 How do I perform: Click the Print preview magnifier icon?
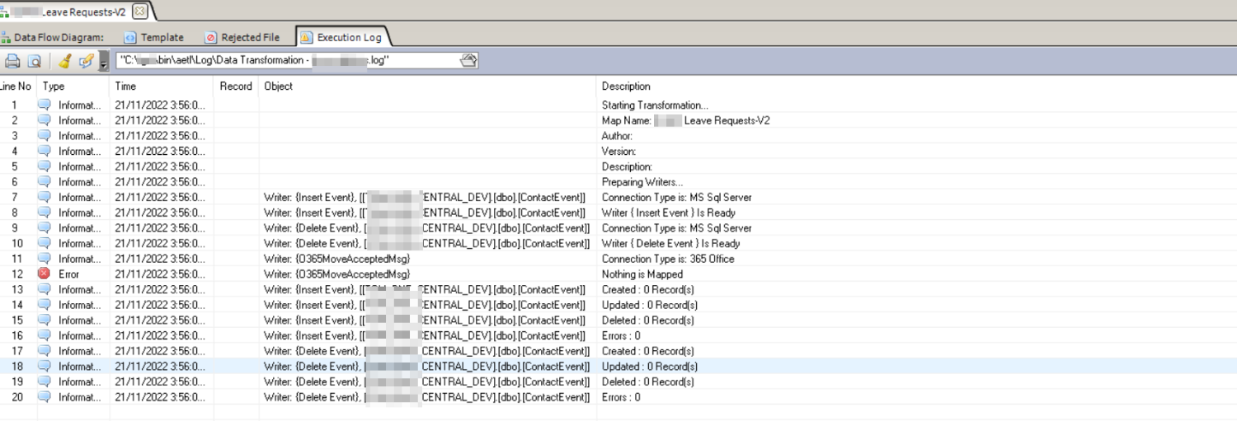(34, 61)
